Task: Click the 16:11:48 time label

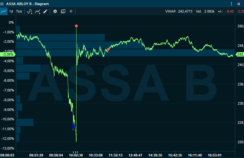Action: [x=195, y=155]
